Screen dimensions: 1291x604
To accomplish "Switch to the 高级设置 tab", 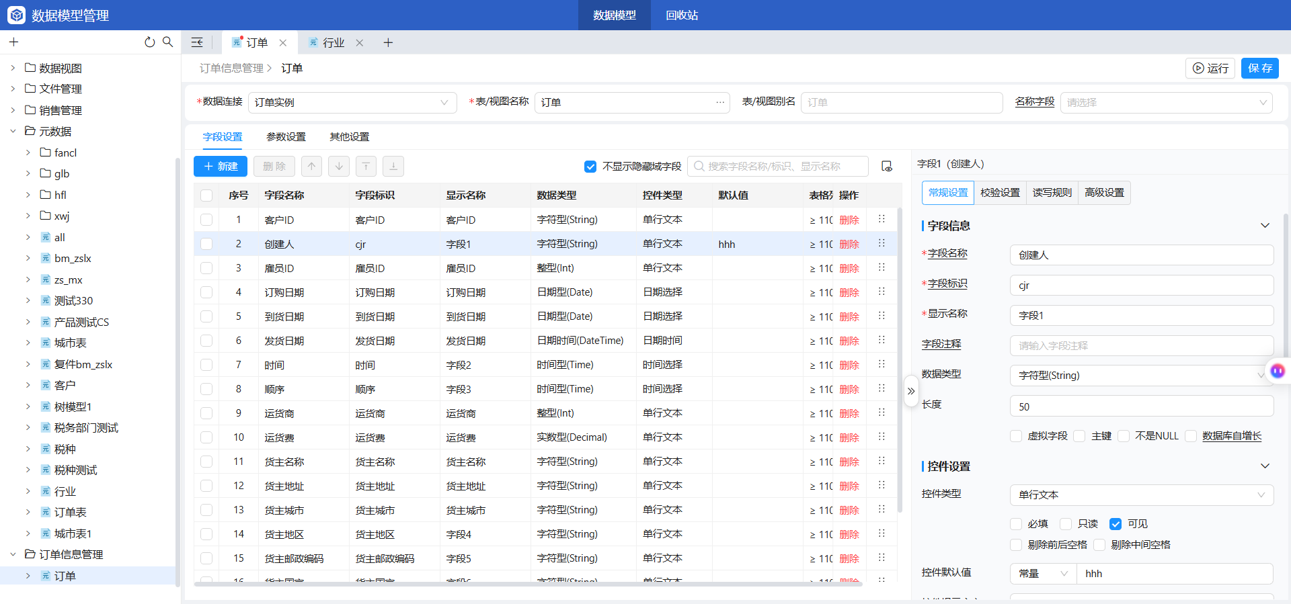I will (x=1104, y=193).
